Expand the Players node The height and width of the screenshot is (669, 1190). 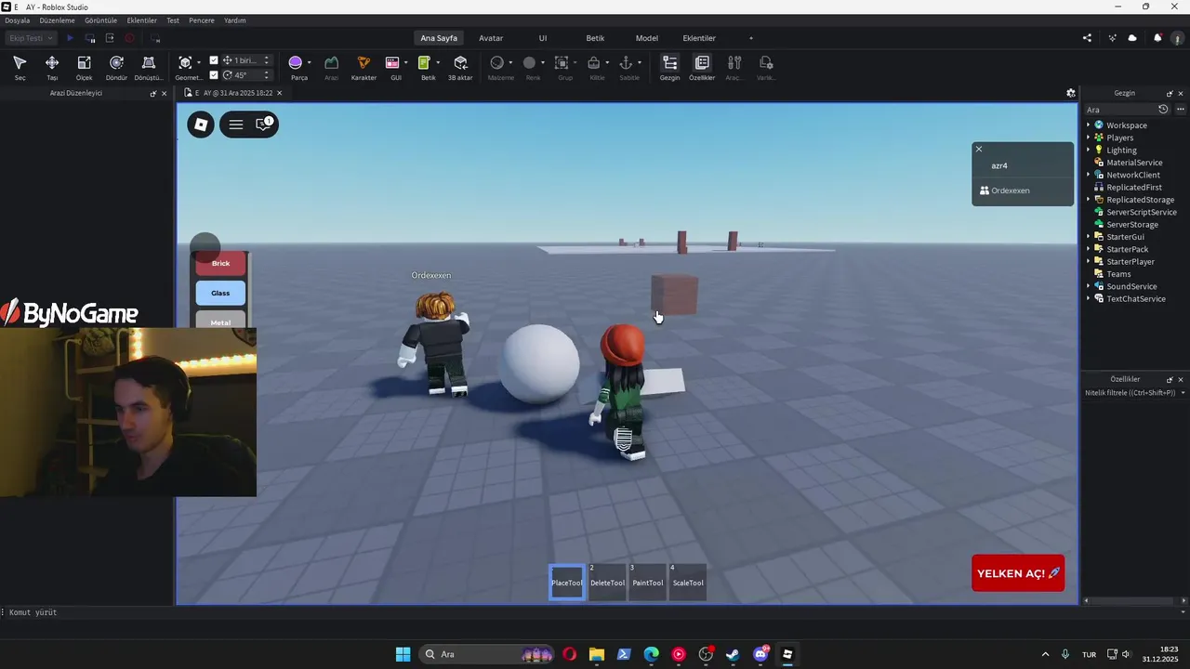click(1089, 138)
